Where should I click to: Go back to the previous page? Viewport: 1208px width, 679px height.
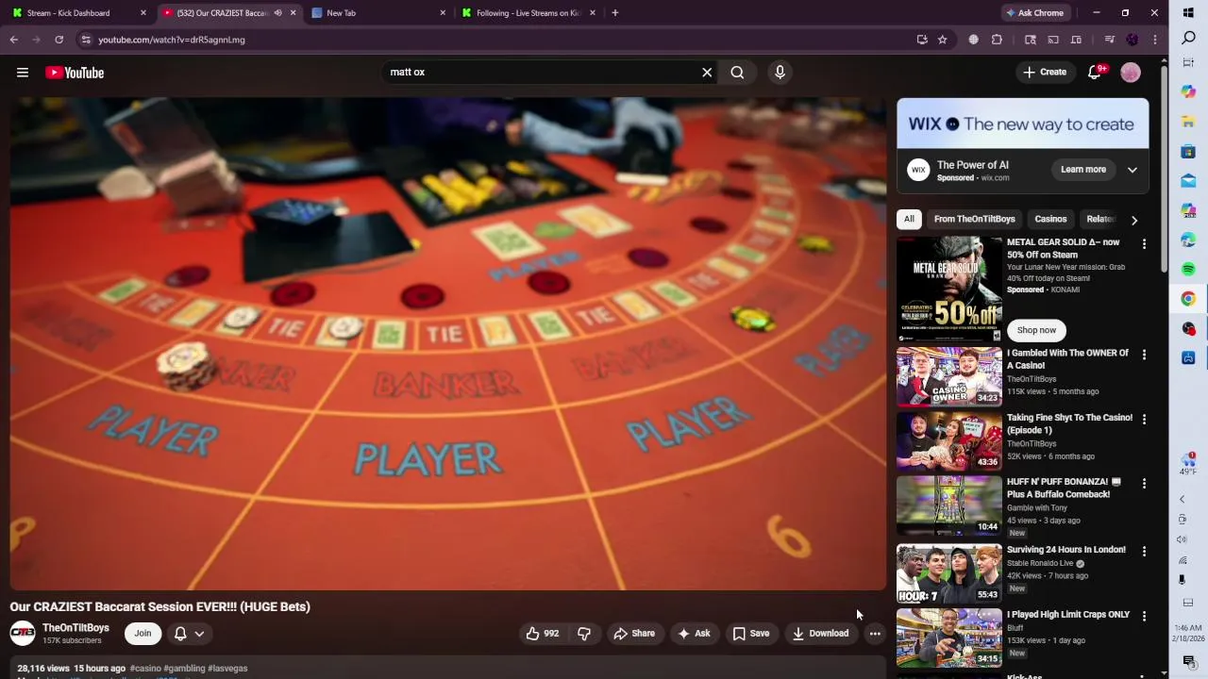point(14,40)
